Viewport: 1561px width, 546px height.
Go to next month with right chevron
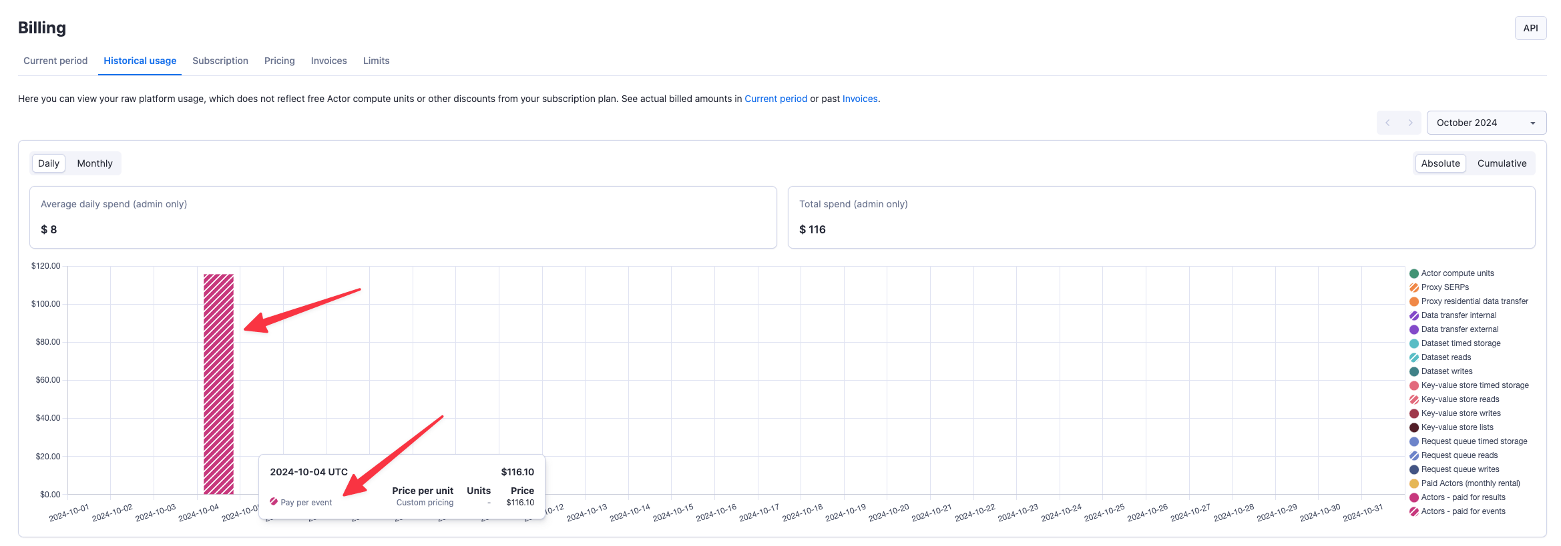tap(1409, 123)
